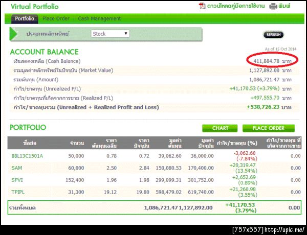
Task: Open the TPIPL stock link
Action: [x=18, y=192]
